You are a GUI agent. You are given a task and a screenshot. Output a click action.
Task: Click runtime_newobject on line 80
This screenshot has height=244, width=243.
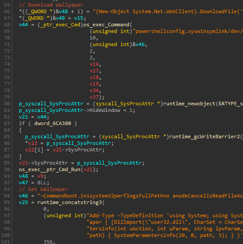(x=189, y=104)
